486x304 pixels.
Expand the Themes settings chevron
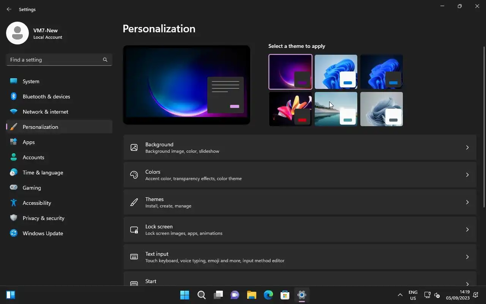coord(467,202)
